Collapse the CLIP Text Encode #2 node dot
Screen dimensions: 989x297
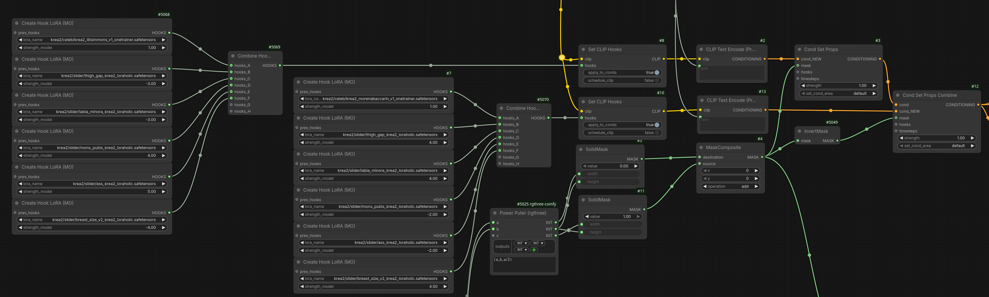click(701, 50)
